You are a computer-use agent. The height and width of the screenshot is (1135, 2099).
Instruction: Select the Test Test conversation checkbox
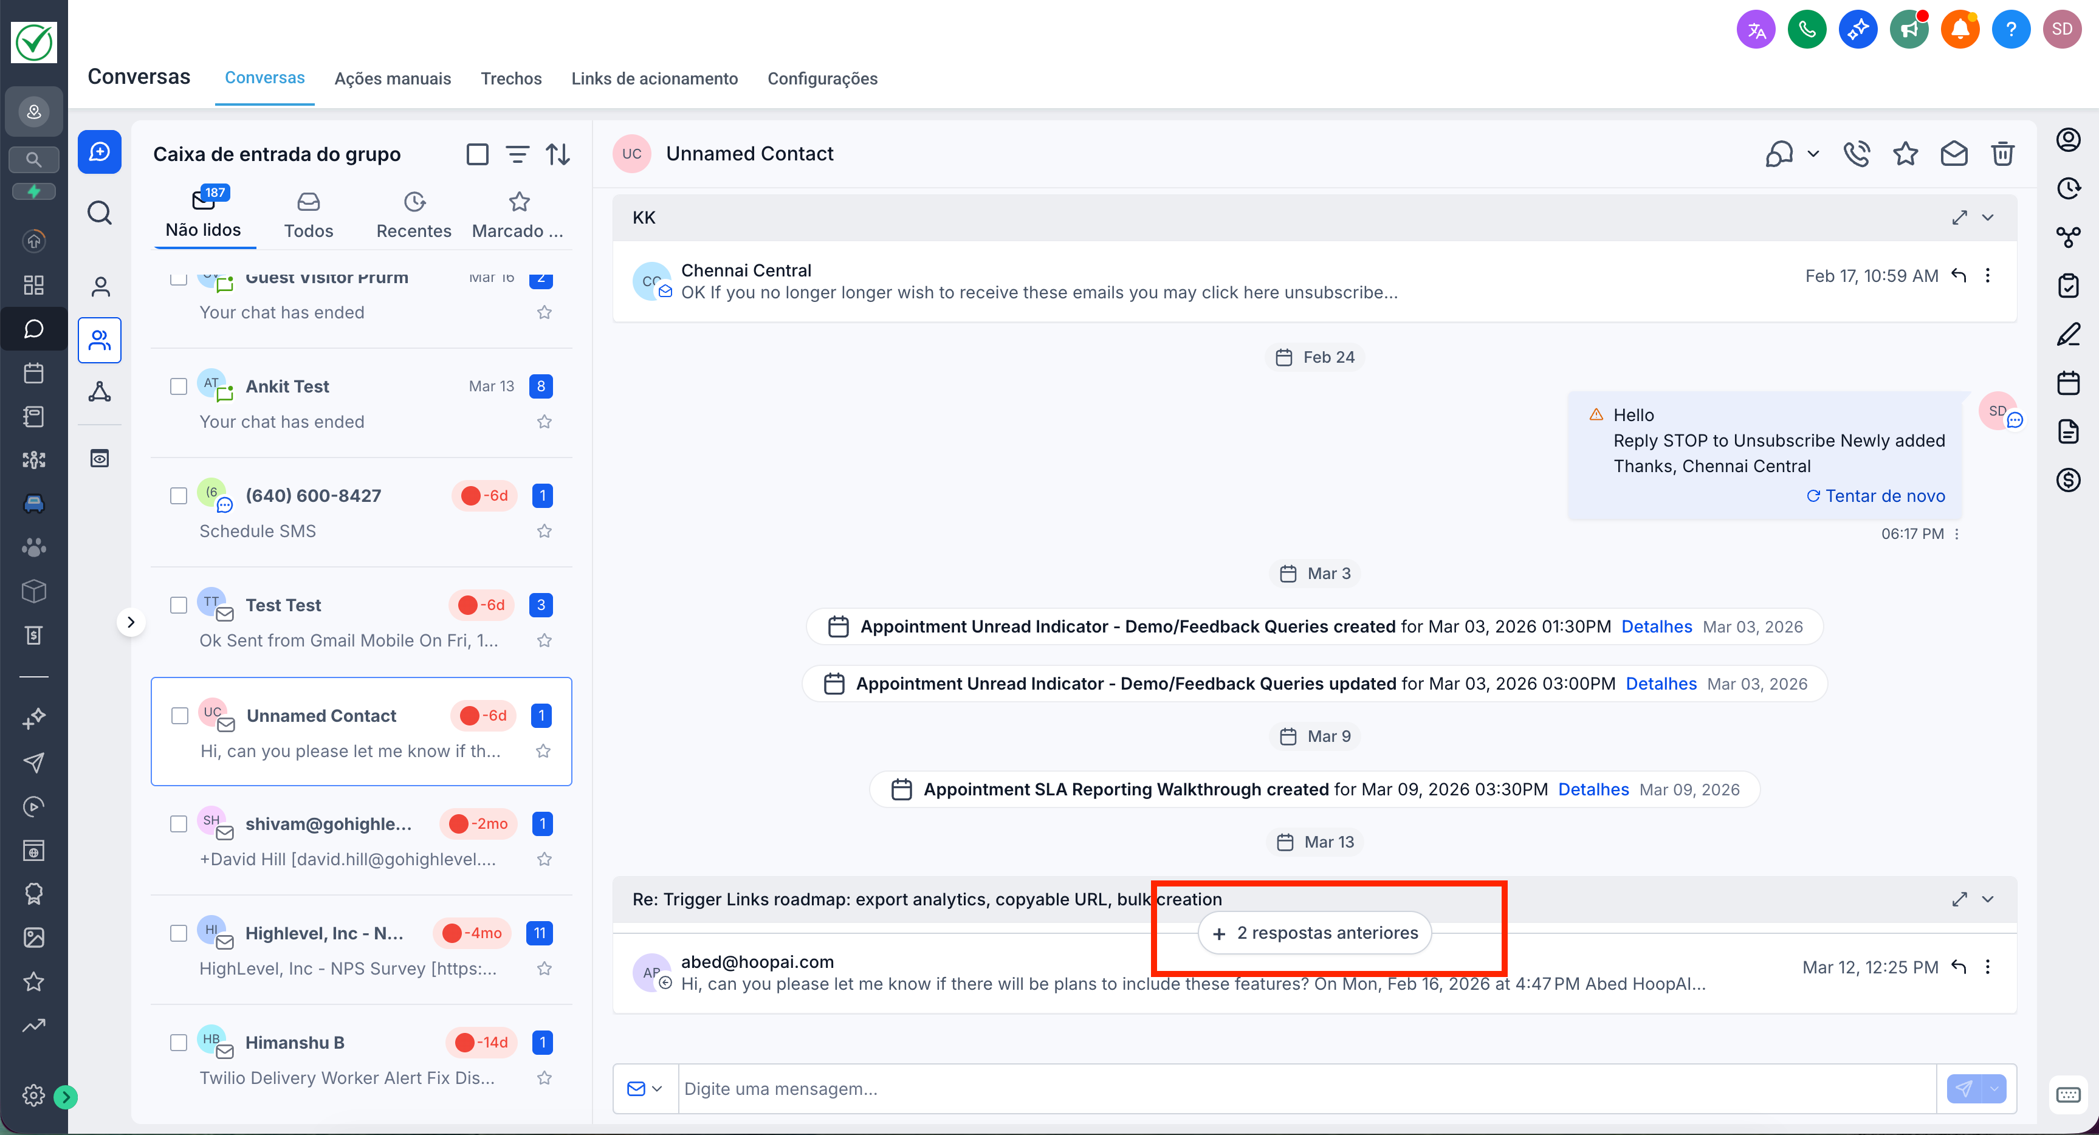[x=179, y=605]
